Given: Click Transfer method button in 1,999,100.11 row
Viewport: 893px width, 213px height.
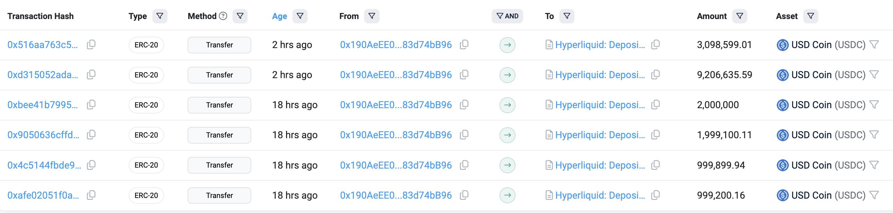Looking at the screenshot, I should pyautogui.click(x=219, y=135).
